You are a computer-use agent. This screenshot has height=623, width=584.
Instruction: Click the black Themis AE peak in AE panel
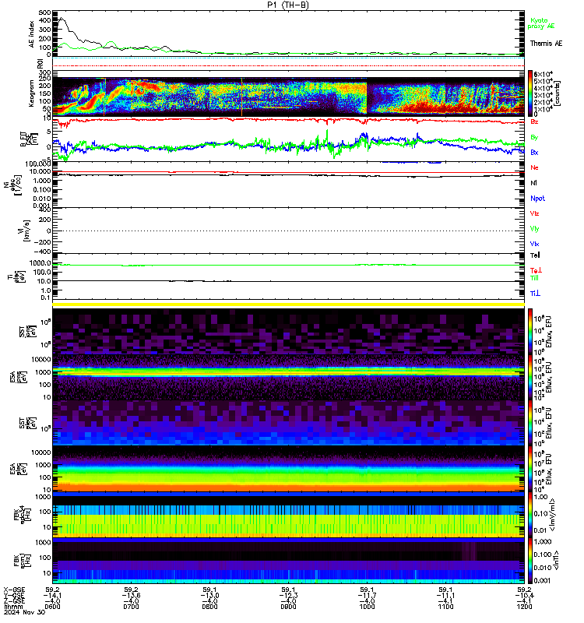point(61,19)
